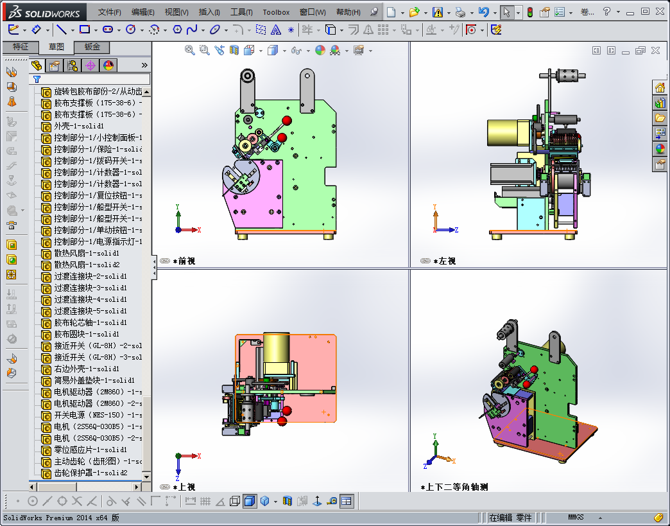Click the feature tree vertical scrollbar down arrow
Image resolution: width=670 pixels, height=526 pixels.
(x=146, y=477)
